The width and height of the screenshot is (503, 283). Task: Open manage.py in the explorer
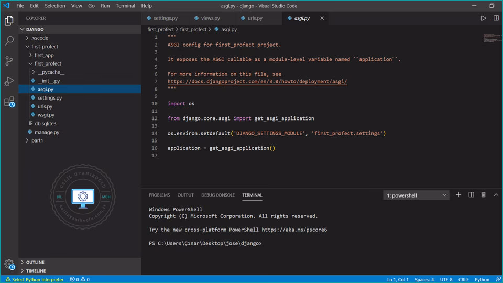coord(80,132)
